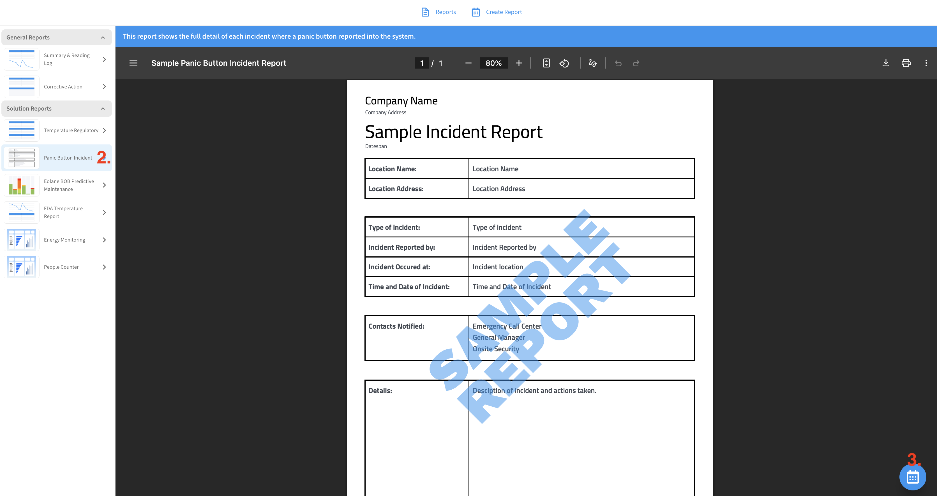
Task: Click the page number input field
Action: (x=422, y=63)
